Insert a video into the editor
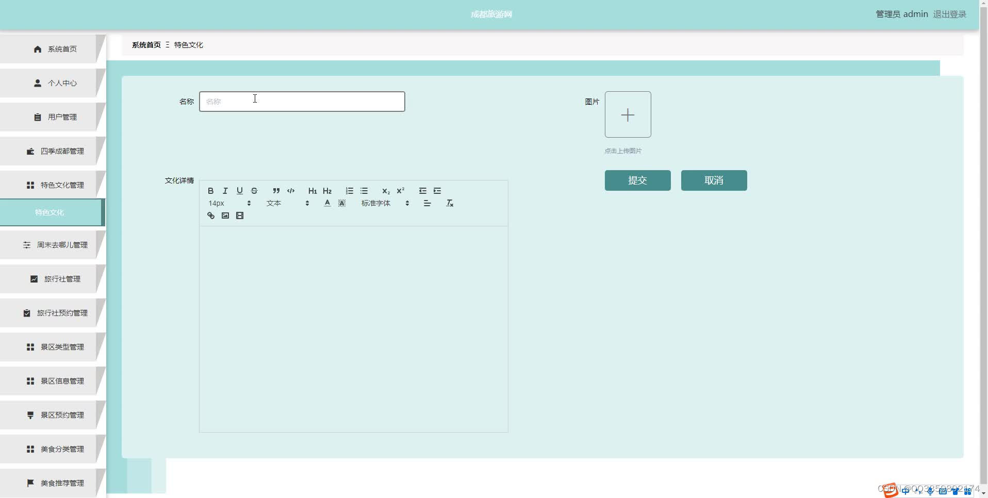 (x=240, y=215)
